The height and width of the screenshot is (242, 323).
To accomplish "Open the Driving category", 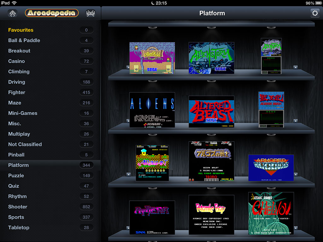I will pyautogui.click(x=17, y=82).
